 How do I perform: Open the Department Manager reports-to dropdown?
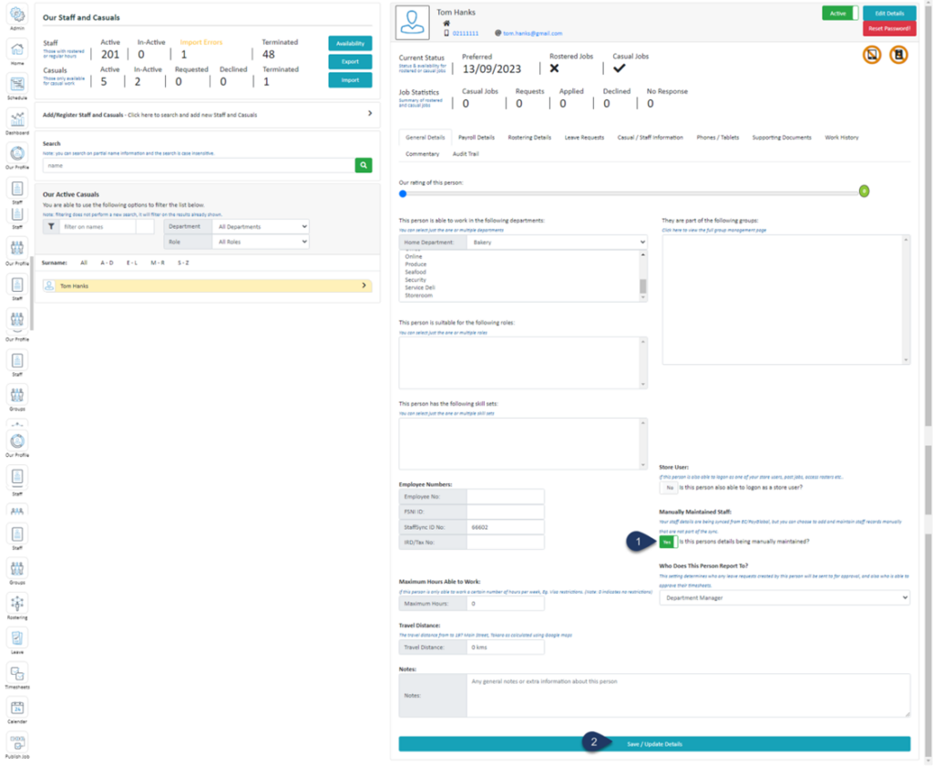pos(784,598)
